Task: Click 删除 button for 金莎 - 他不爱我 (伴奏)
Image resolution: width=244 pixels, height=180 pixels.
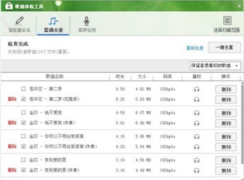Action: 226,123
